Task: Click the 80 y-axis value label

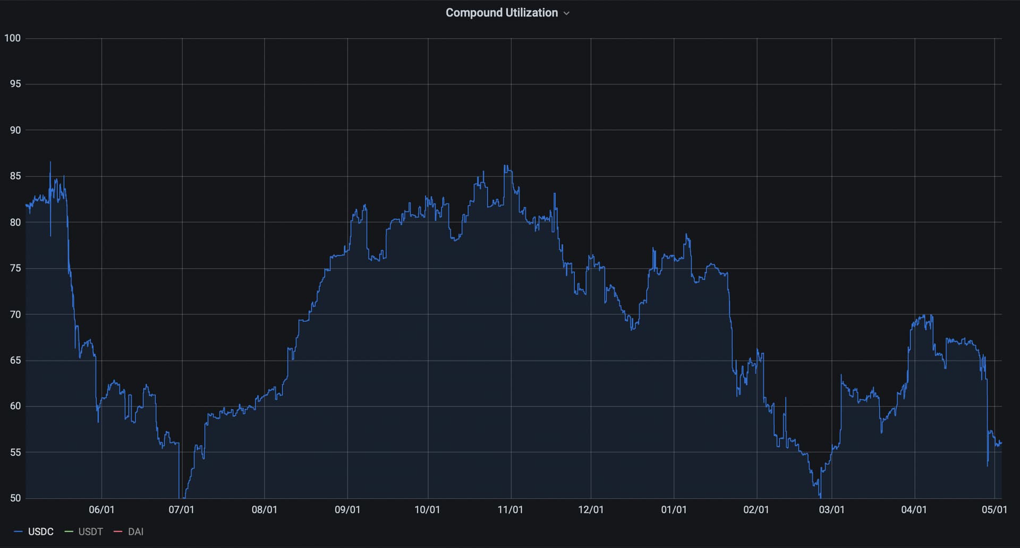Action: [15, 222]
